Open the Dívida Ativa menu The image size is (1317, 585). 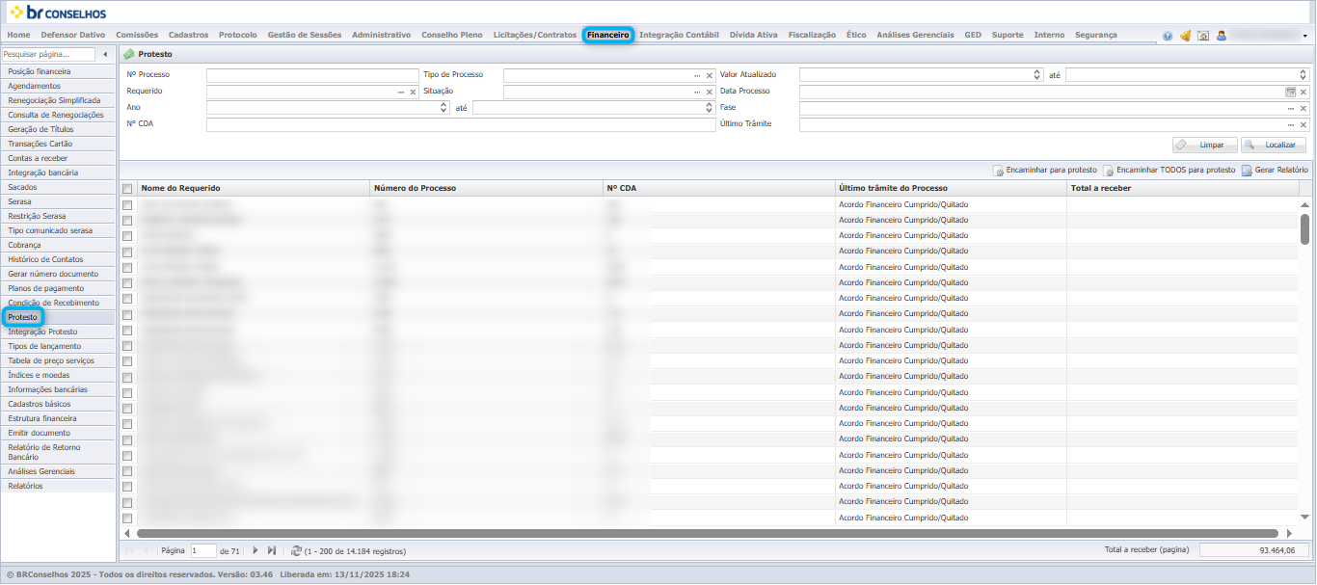coord(754,35)
